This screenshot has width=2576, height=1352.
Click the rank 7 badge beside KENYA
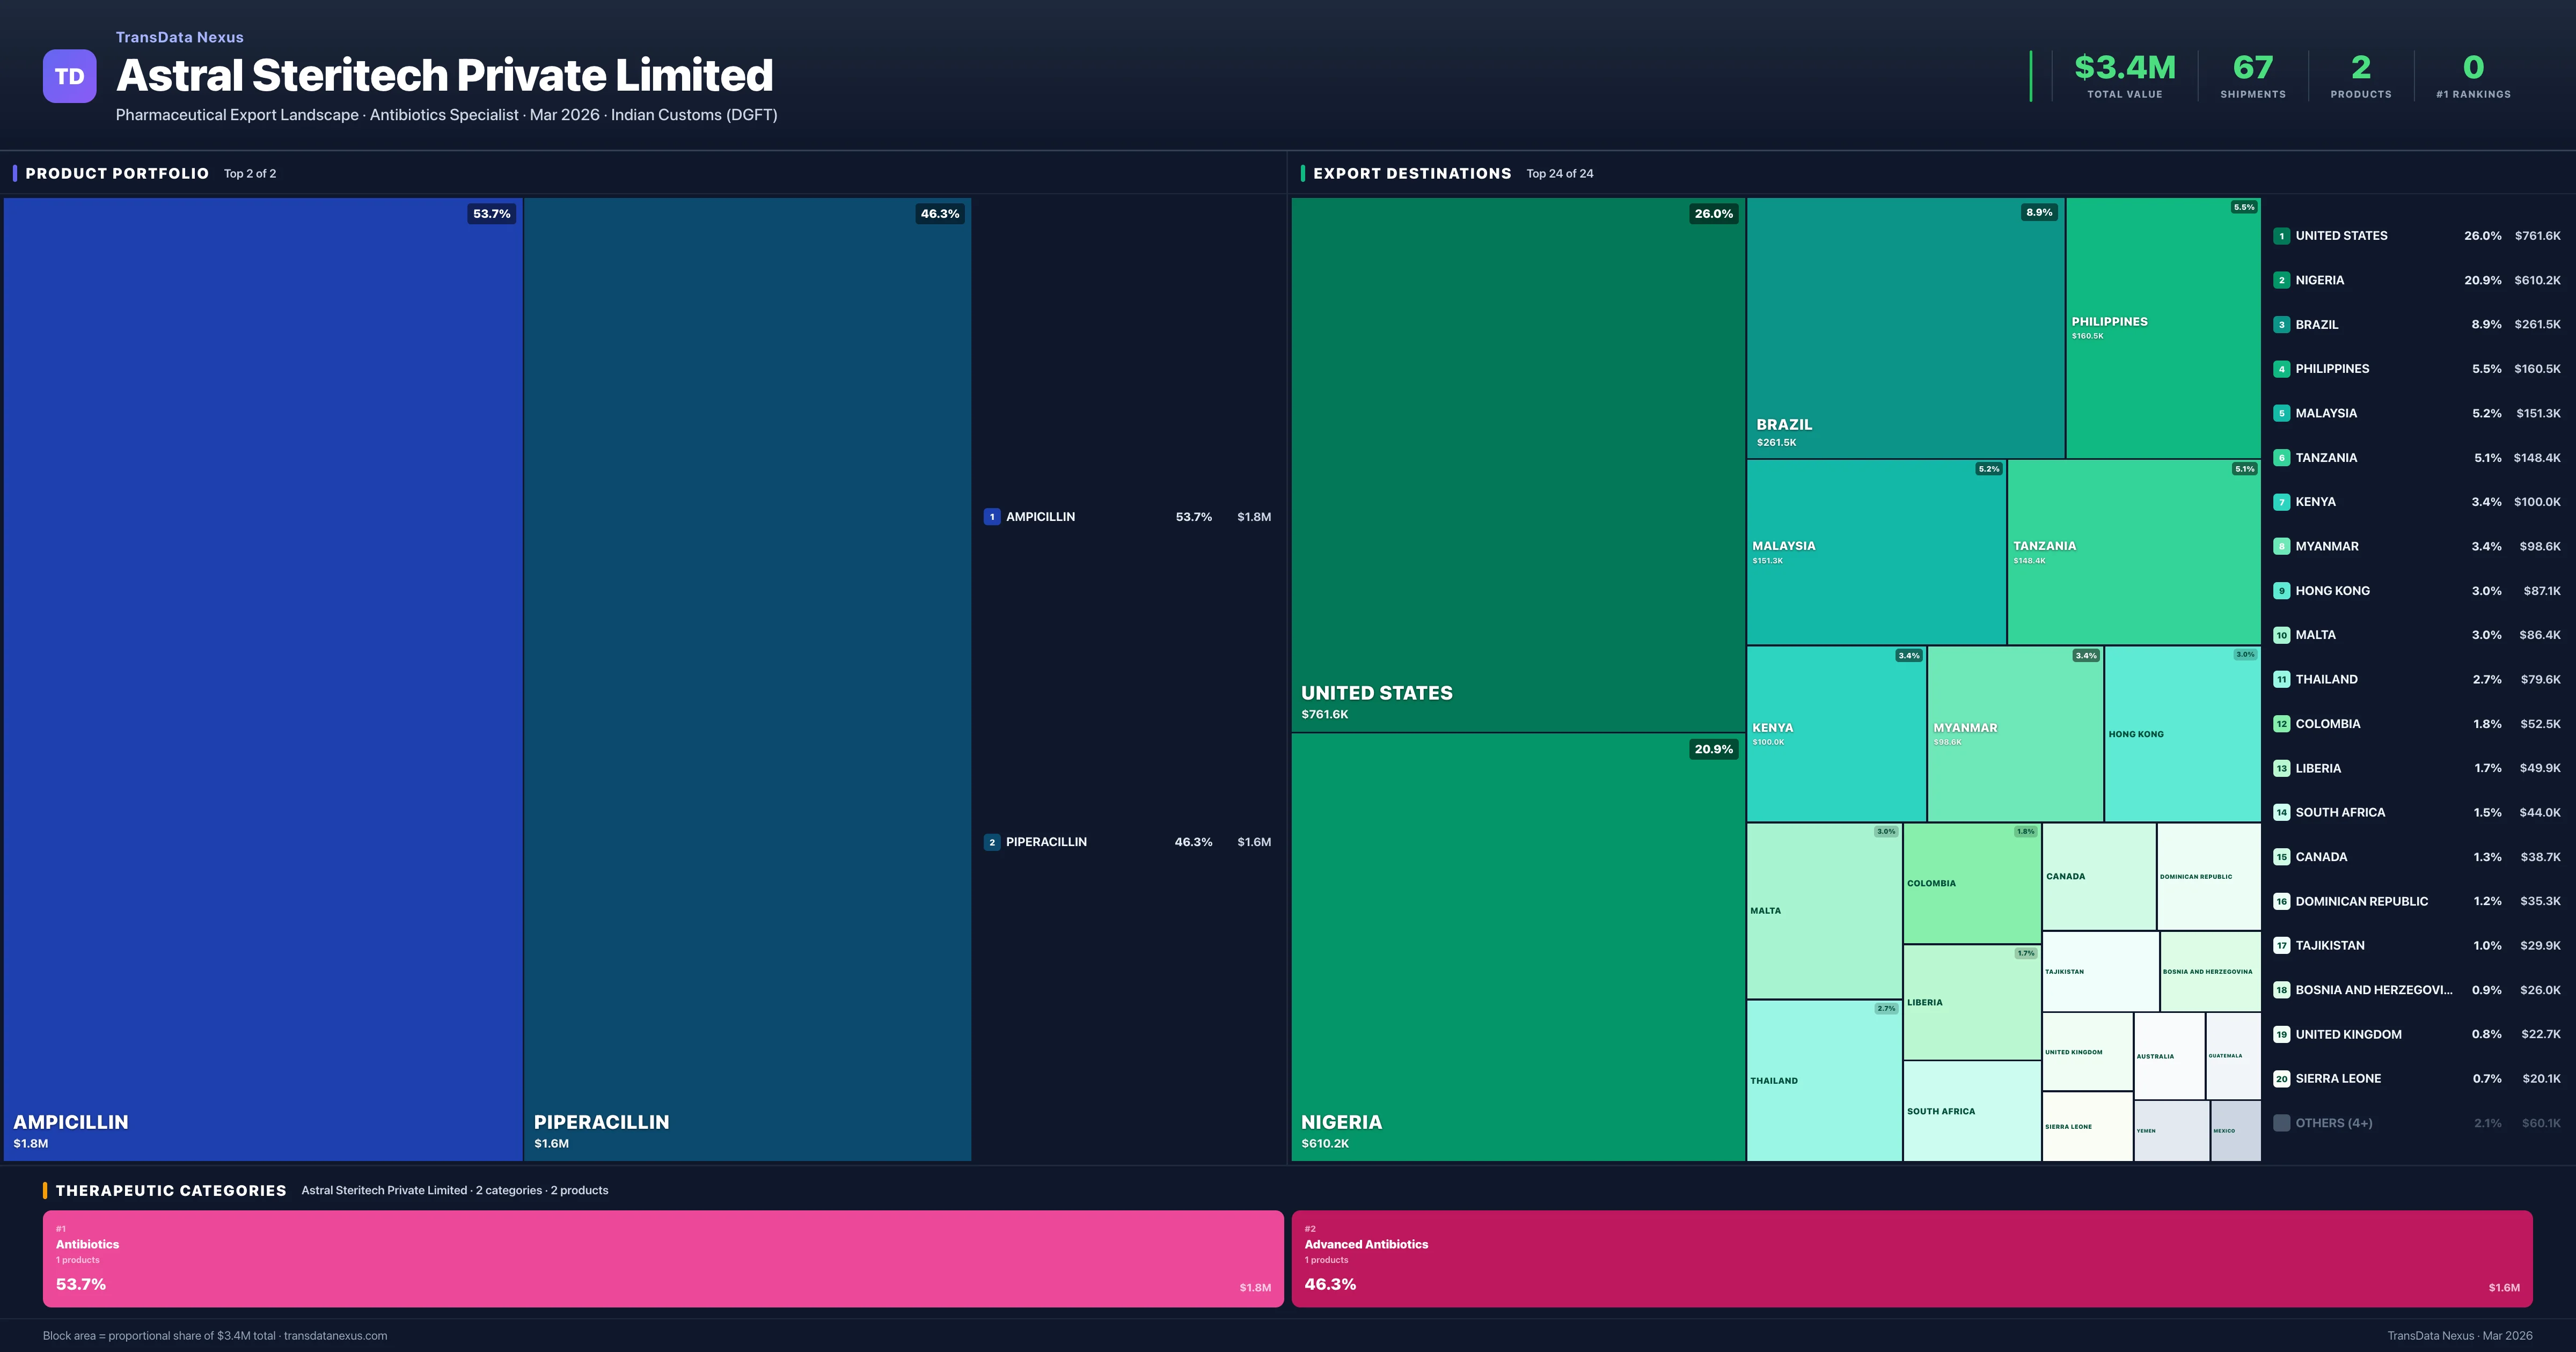pos(2283,502)
